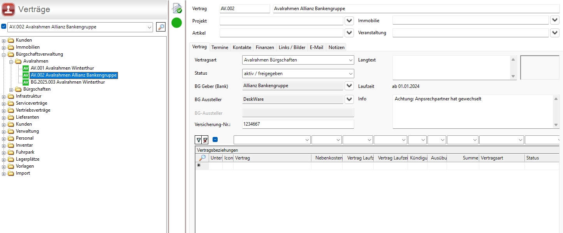
Task: Click the empty image box beside Langtext
Action: (x=539, y=68)
